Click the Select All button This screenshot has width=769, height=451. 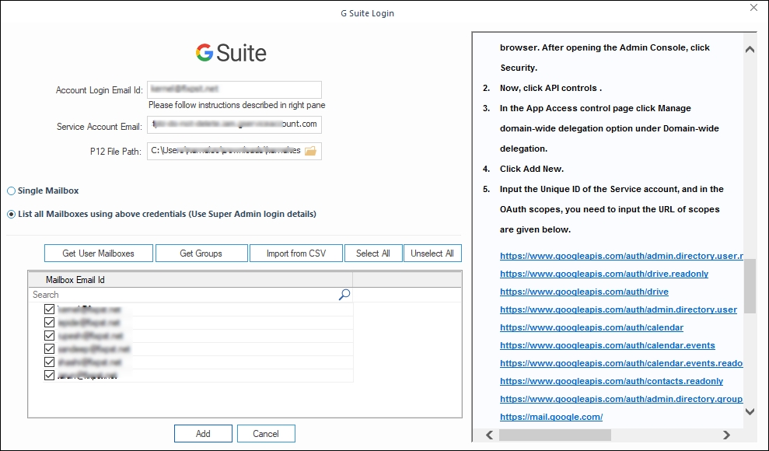pos(373,253)
